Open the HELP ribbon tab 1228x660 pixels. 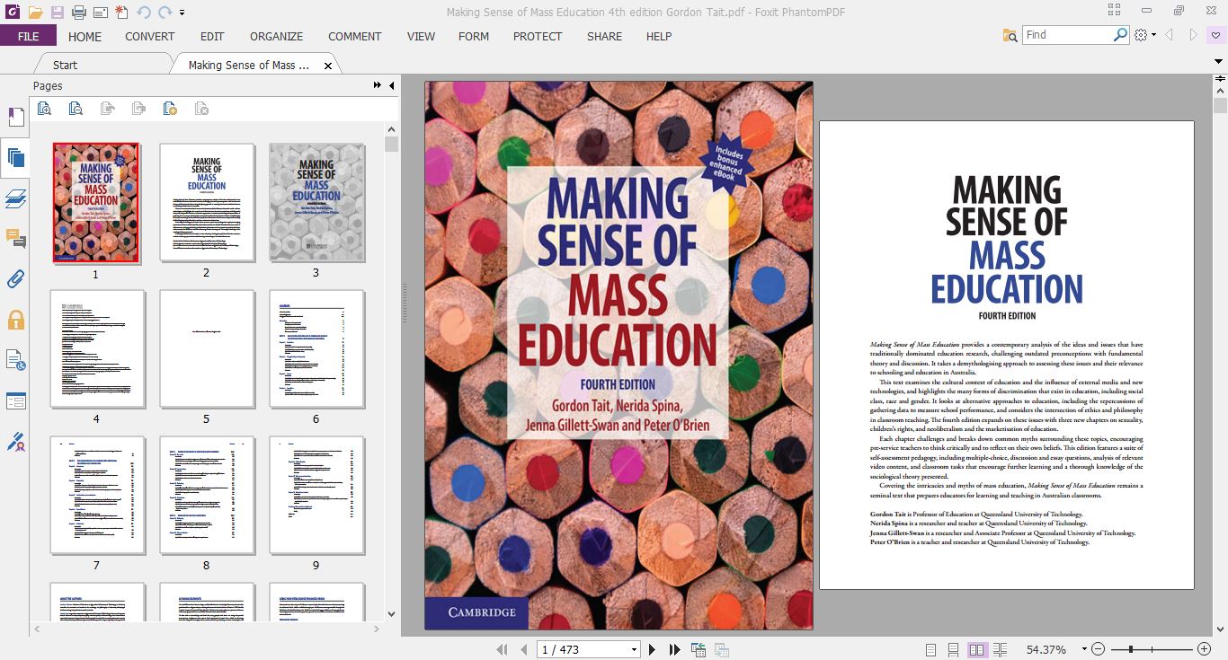(x=659, y=36)
